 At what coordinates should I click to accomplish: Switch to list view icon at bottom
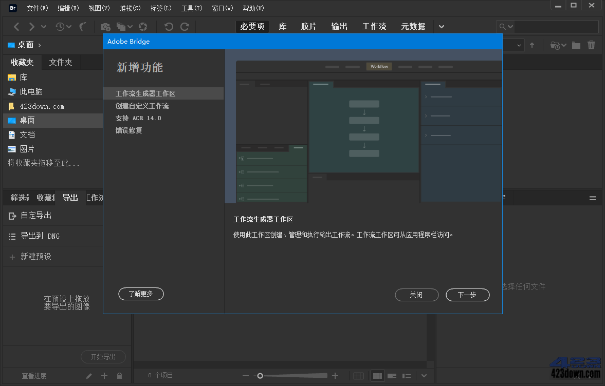click(407, 375)
